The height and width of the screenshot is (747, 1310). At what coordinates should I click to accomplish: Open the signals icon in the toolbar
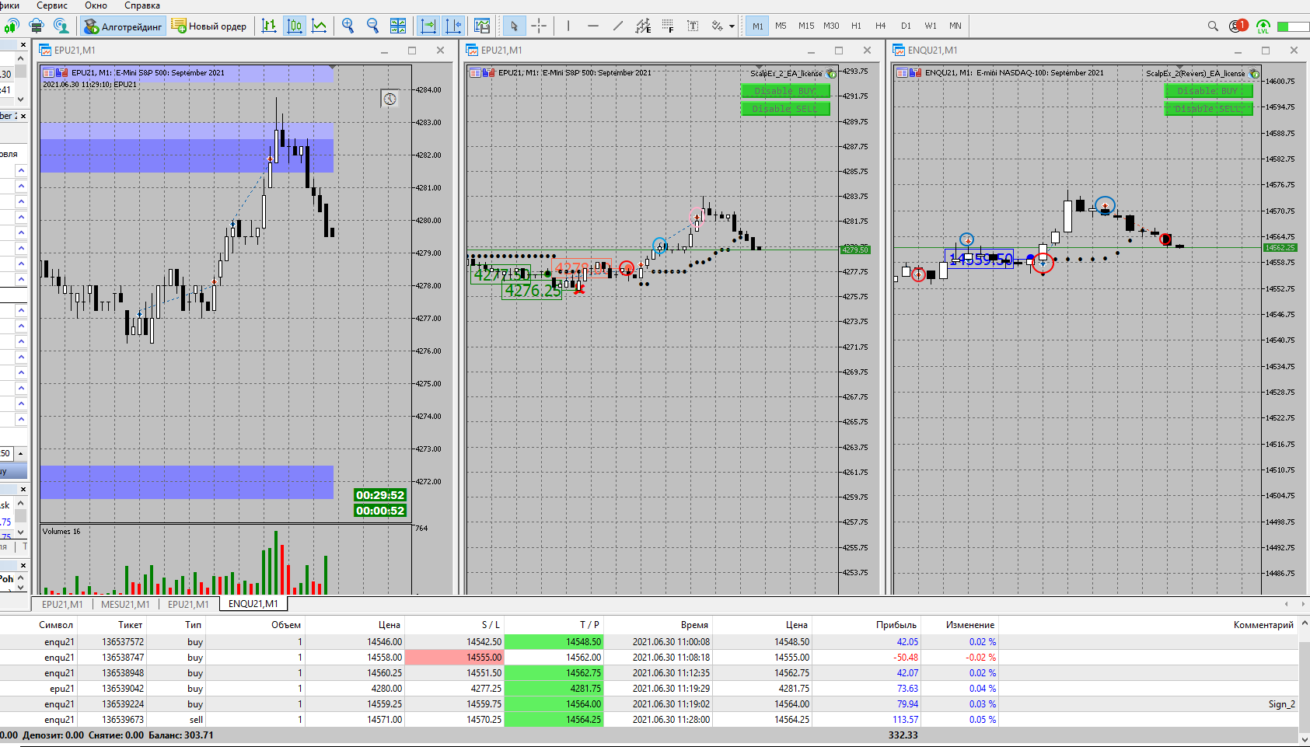point(11,26)
